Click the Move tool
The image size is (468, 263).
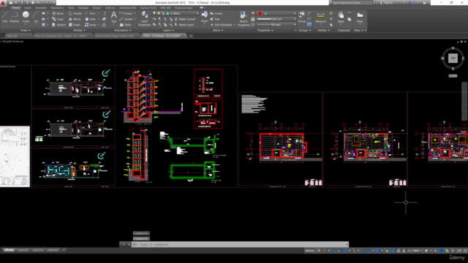pyautogui.click(x=58, y=13)
